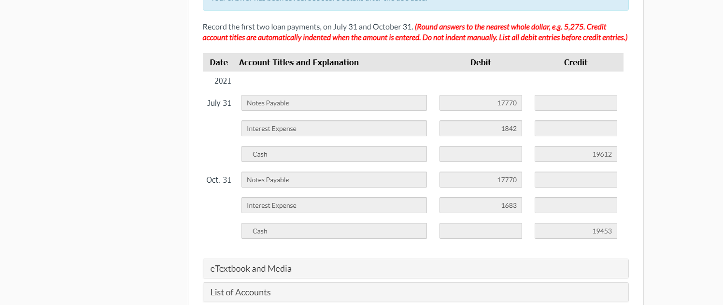Click the page scrollbar on the right edge

(x=720, y=145)
